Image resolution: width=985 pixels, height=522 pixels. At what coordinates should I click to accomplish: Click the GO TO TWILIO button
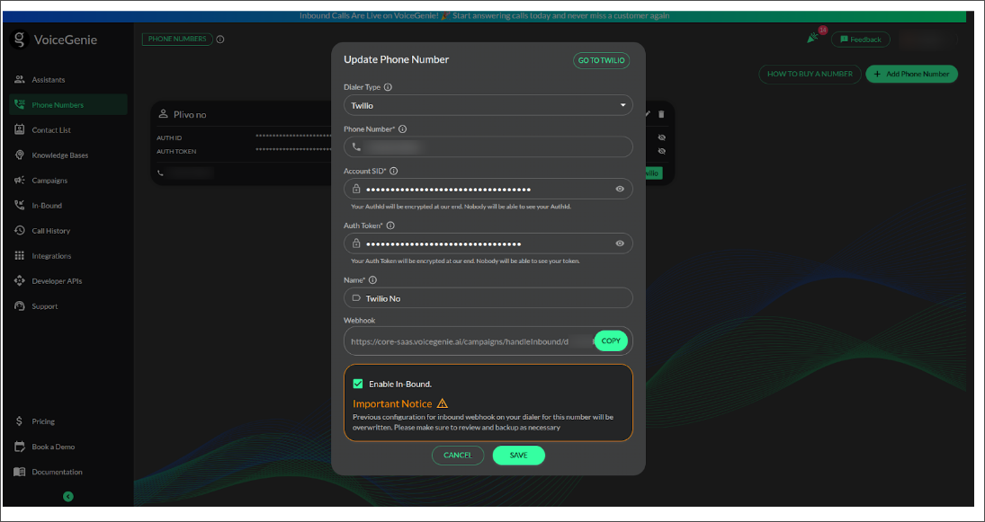point(601,60)
